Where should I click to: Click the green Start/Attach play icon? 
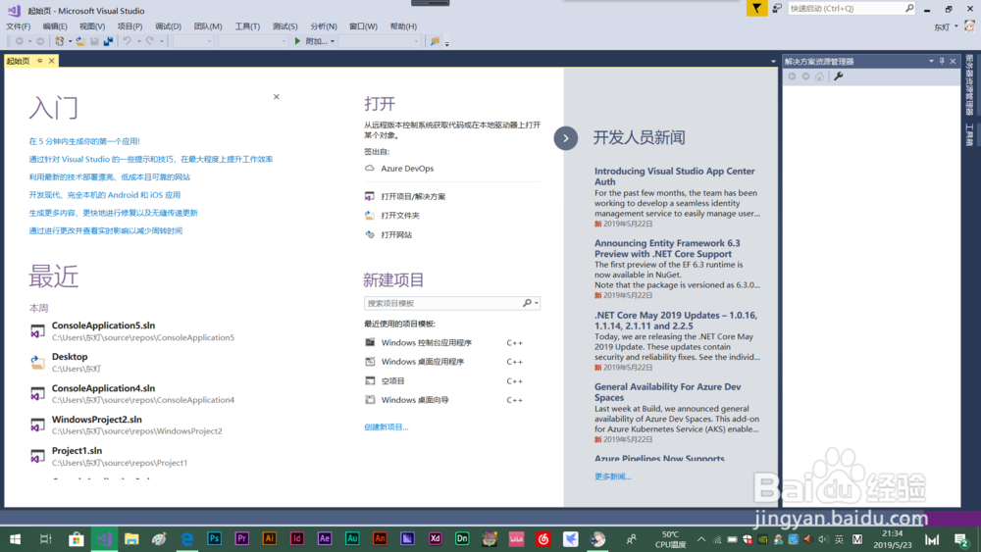(298, 41)
